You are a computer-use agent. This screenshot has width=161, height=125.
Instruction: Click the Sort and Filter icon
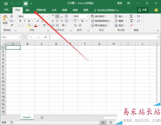[x=138, y=16]
